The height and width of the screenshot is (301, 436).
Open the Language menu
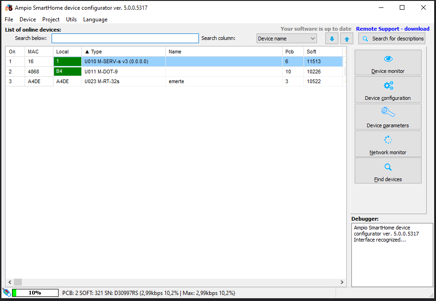pos(95,20)
